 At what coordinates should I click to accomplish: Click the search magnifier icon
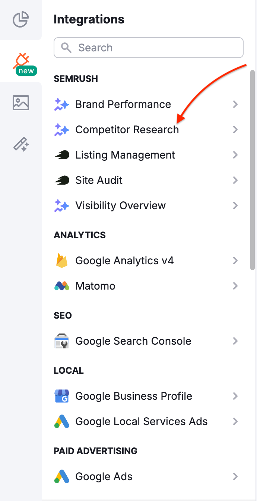coord(66,48)
